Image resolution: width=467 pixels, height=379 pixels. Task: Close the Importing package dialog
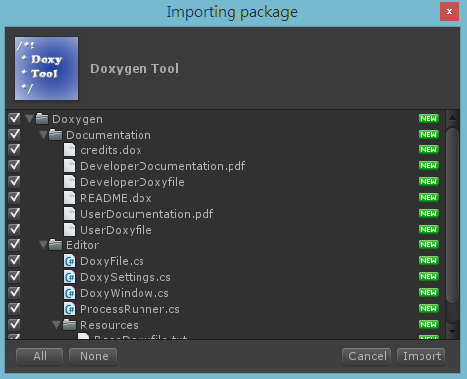tap(449, 12)
